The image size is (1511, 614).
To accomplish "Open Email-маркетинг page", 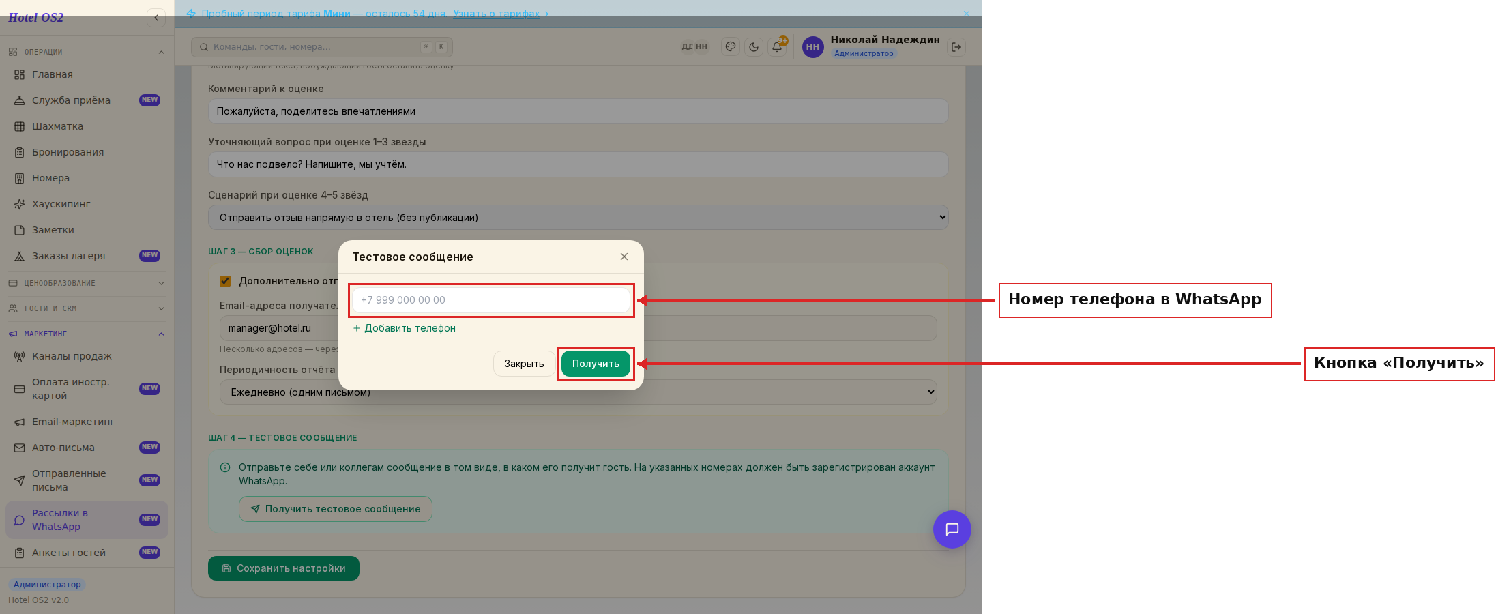I will (x=87, y=422).
